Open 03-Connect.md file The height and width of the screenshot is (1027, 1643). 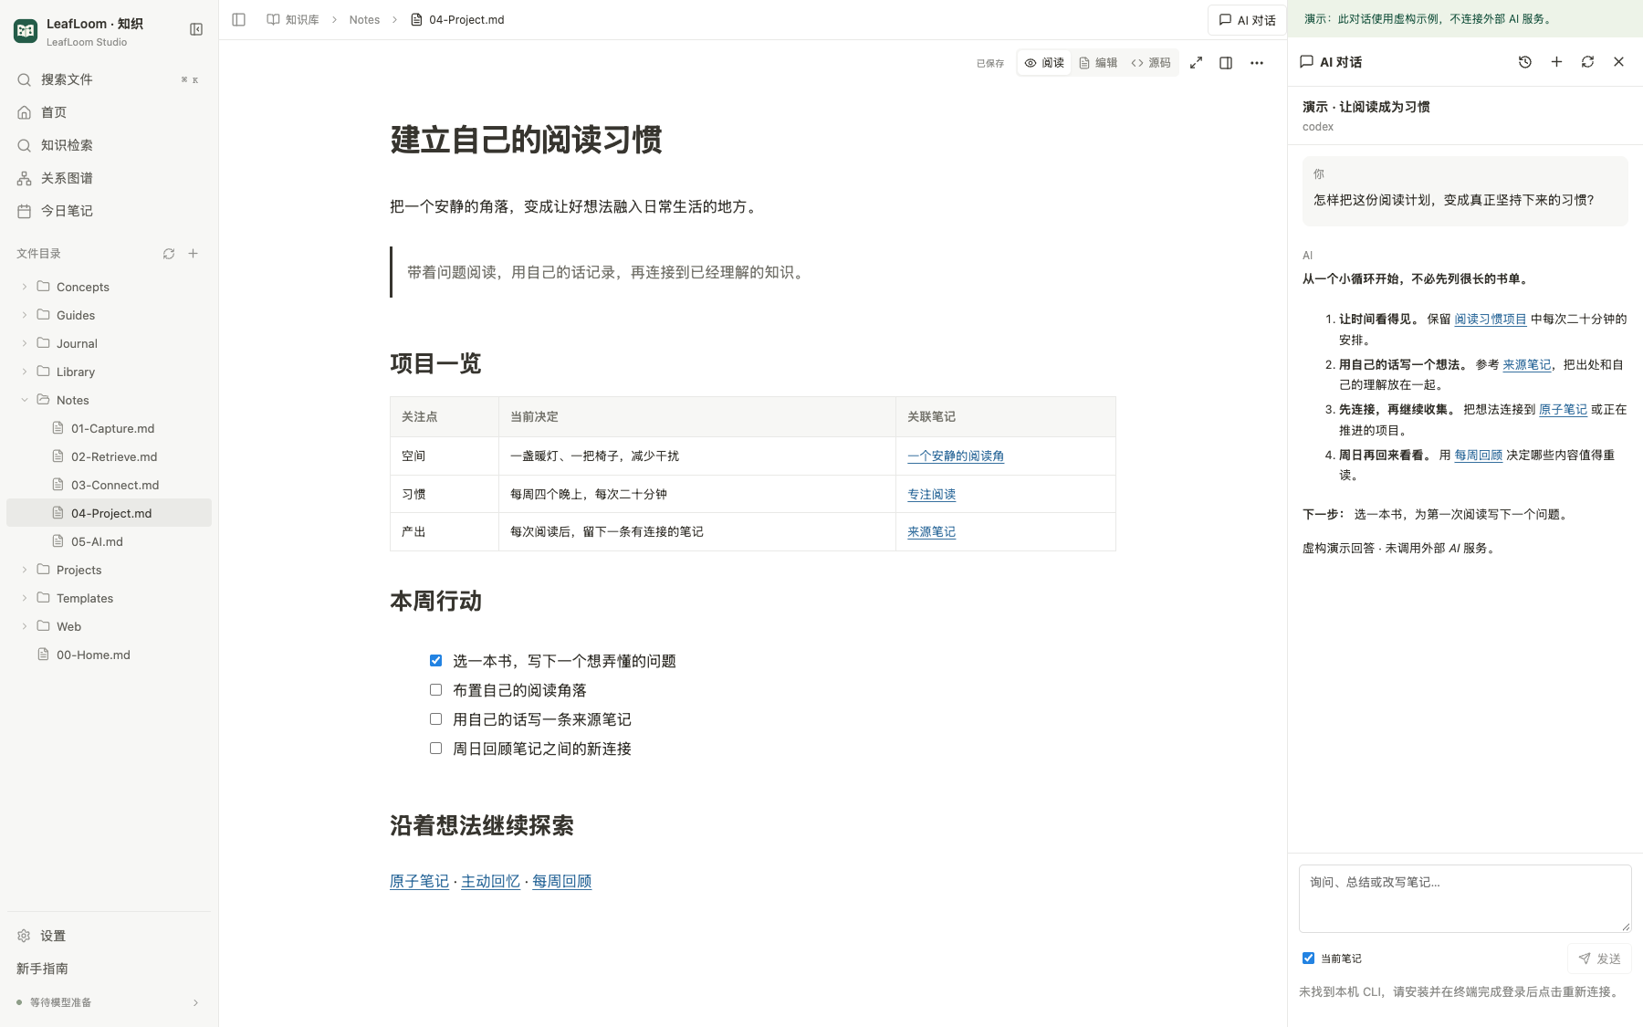pos(109,485)
